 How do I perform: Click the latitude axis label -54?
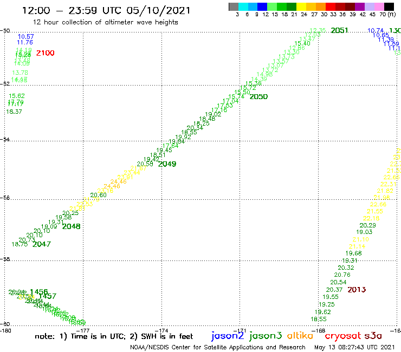[5, 140]
